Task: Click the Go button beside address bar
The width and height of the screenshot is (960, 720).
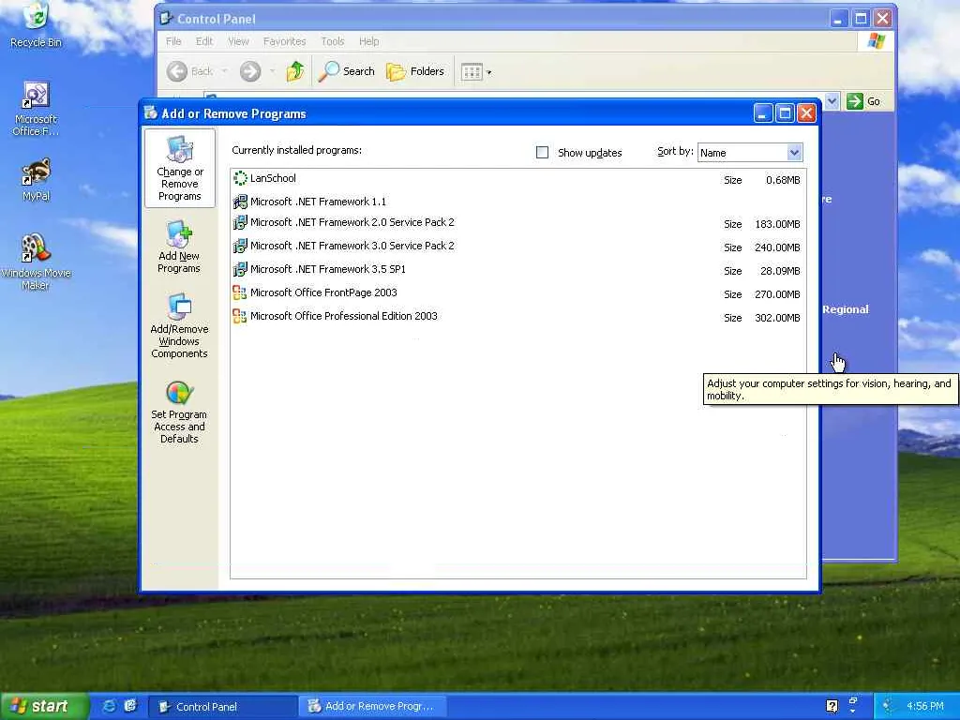Action: click(x=863, y=101)
